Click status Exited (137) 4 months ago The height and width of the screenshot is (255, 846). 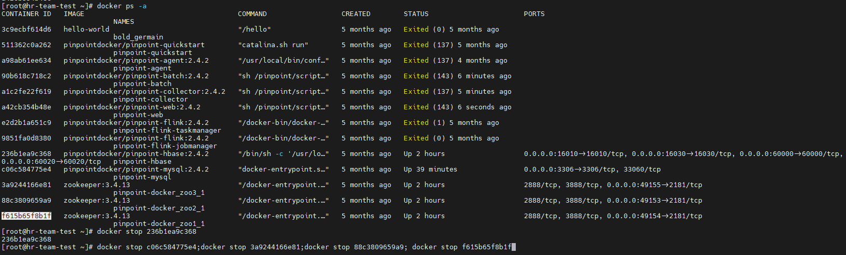(456, 61)
